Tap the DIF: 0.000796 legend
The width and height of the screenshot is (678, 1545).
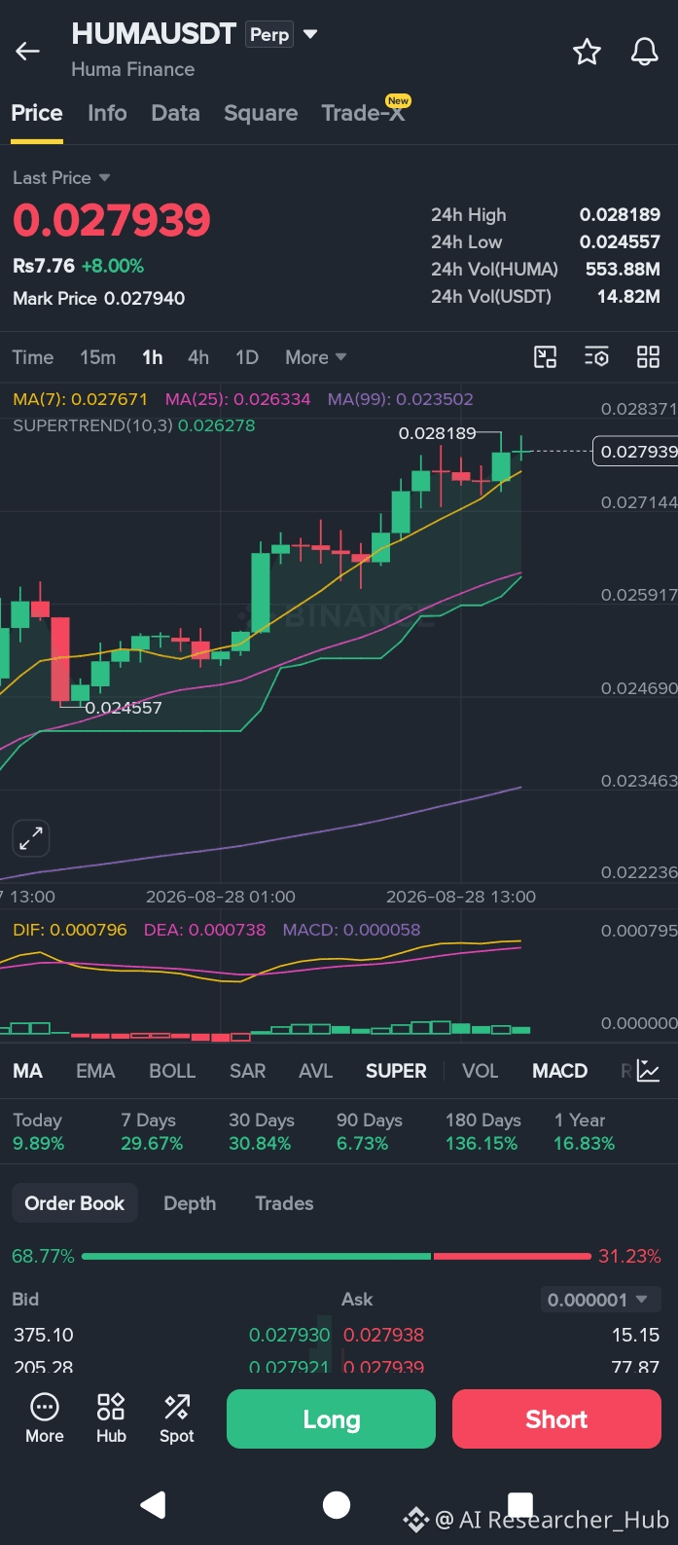[70, 930]
